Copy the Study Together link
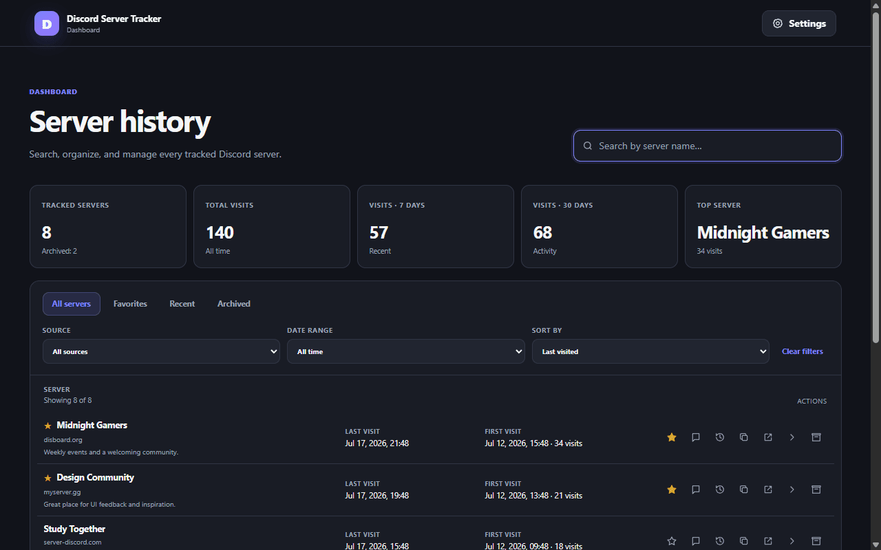The width and height of the screenshot is (881, 550). pos(744,541)
